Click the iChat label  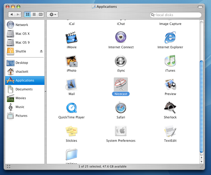pyautogui.click(x=121, y=24)
